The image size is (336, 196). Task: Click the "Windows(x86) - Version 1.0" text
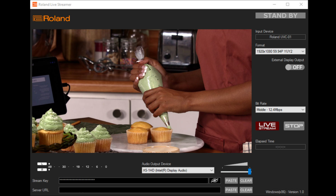(x=284, y=192)
